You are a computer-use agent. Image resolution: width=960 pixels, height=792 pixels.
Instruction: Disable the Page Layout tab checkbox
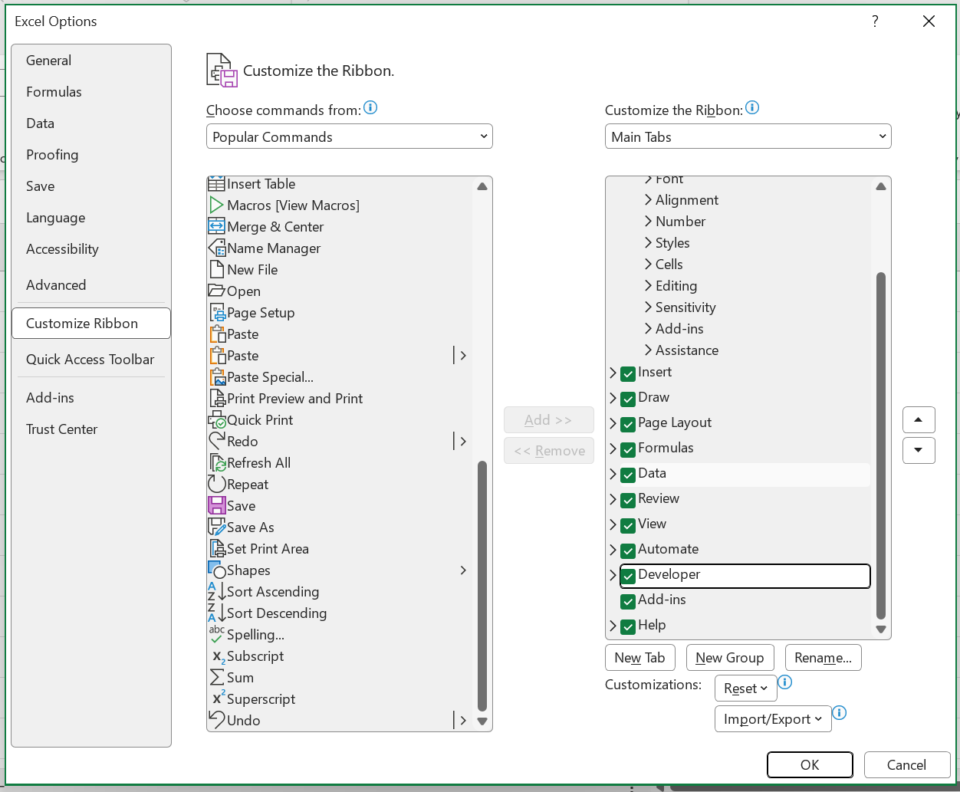(628, 424)
